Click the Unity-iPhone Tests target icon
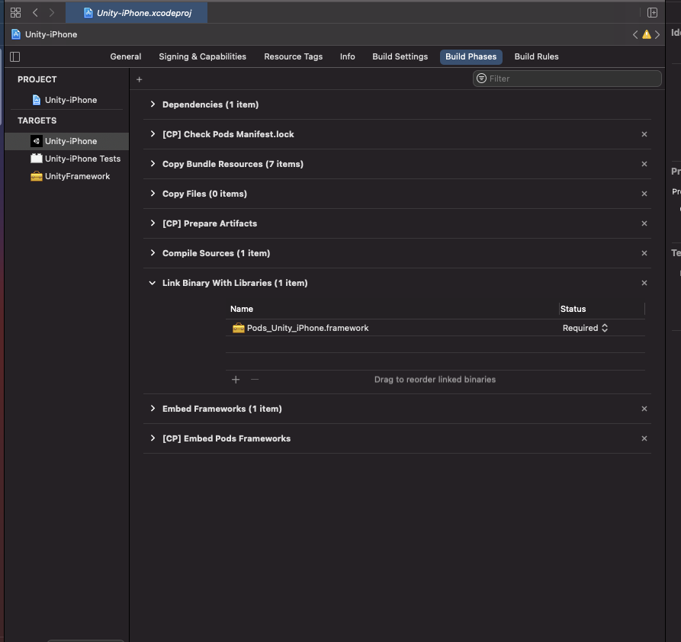This screenshot has height=642, width=681. tap(37, 159)
